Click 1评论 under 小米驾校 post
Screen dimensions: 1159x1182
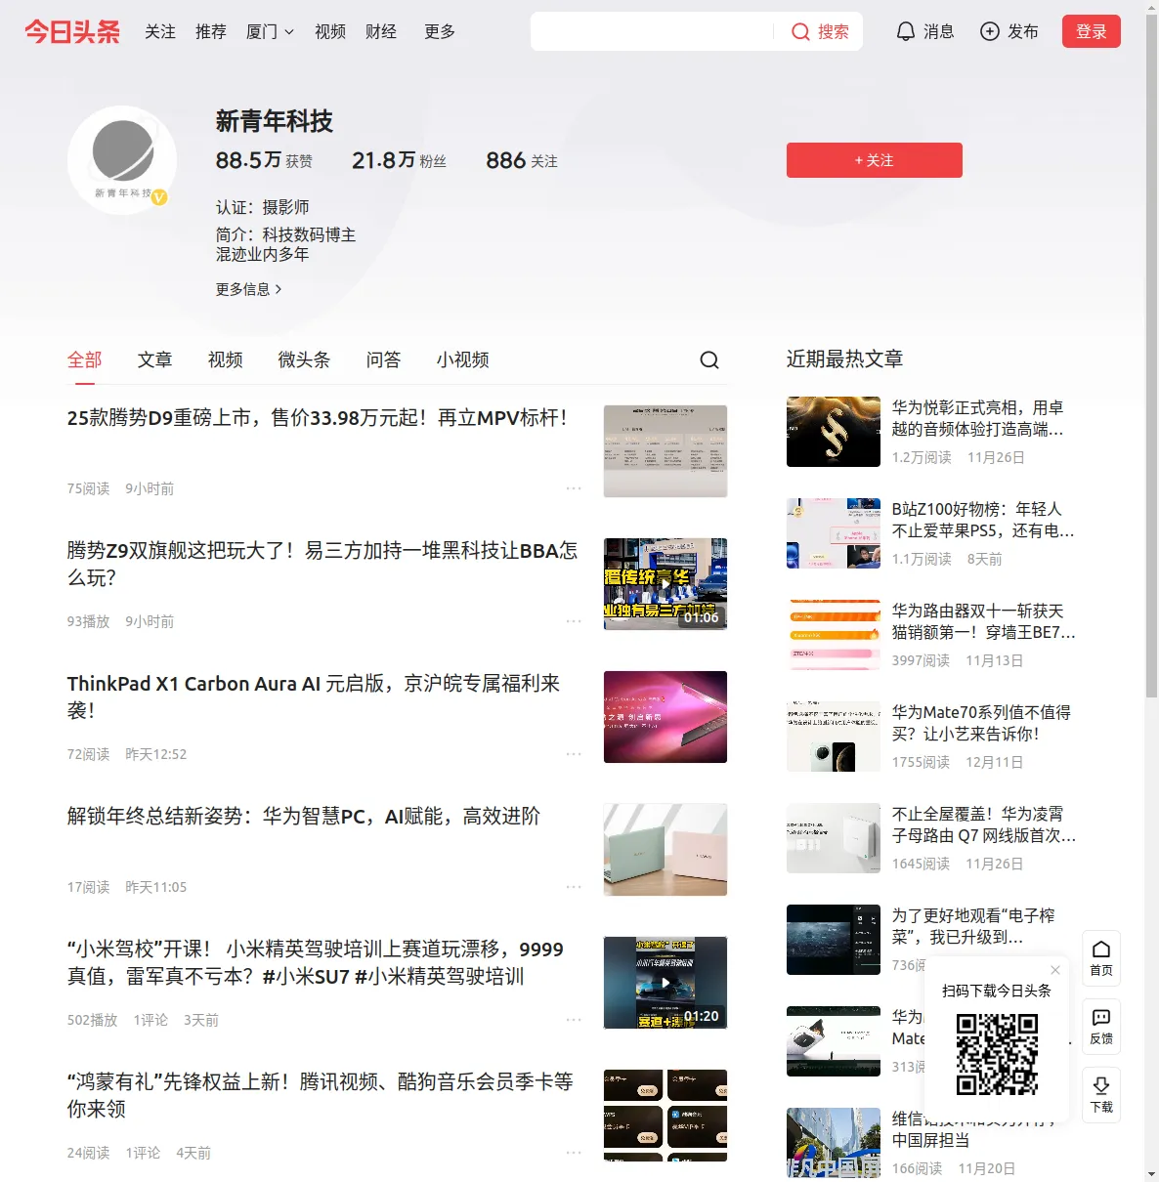coord(150,1020)
